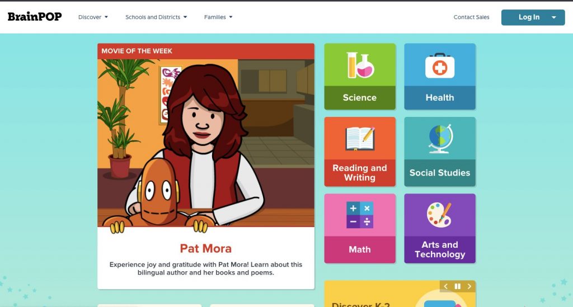The height and width of the screenshot is (307, 573).
Task: Select the Health subject label
Action: (x=440, y=97)
